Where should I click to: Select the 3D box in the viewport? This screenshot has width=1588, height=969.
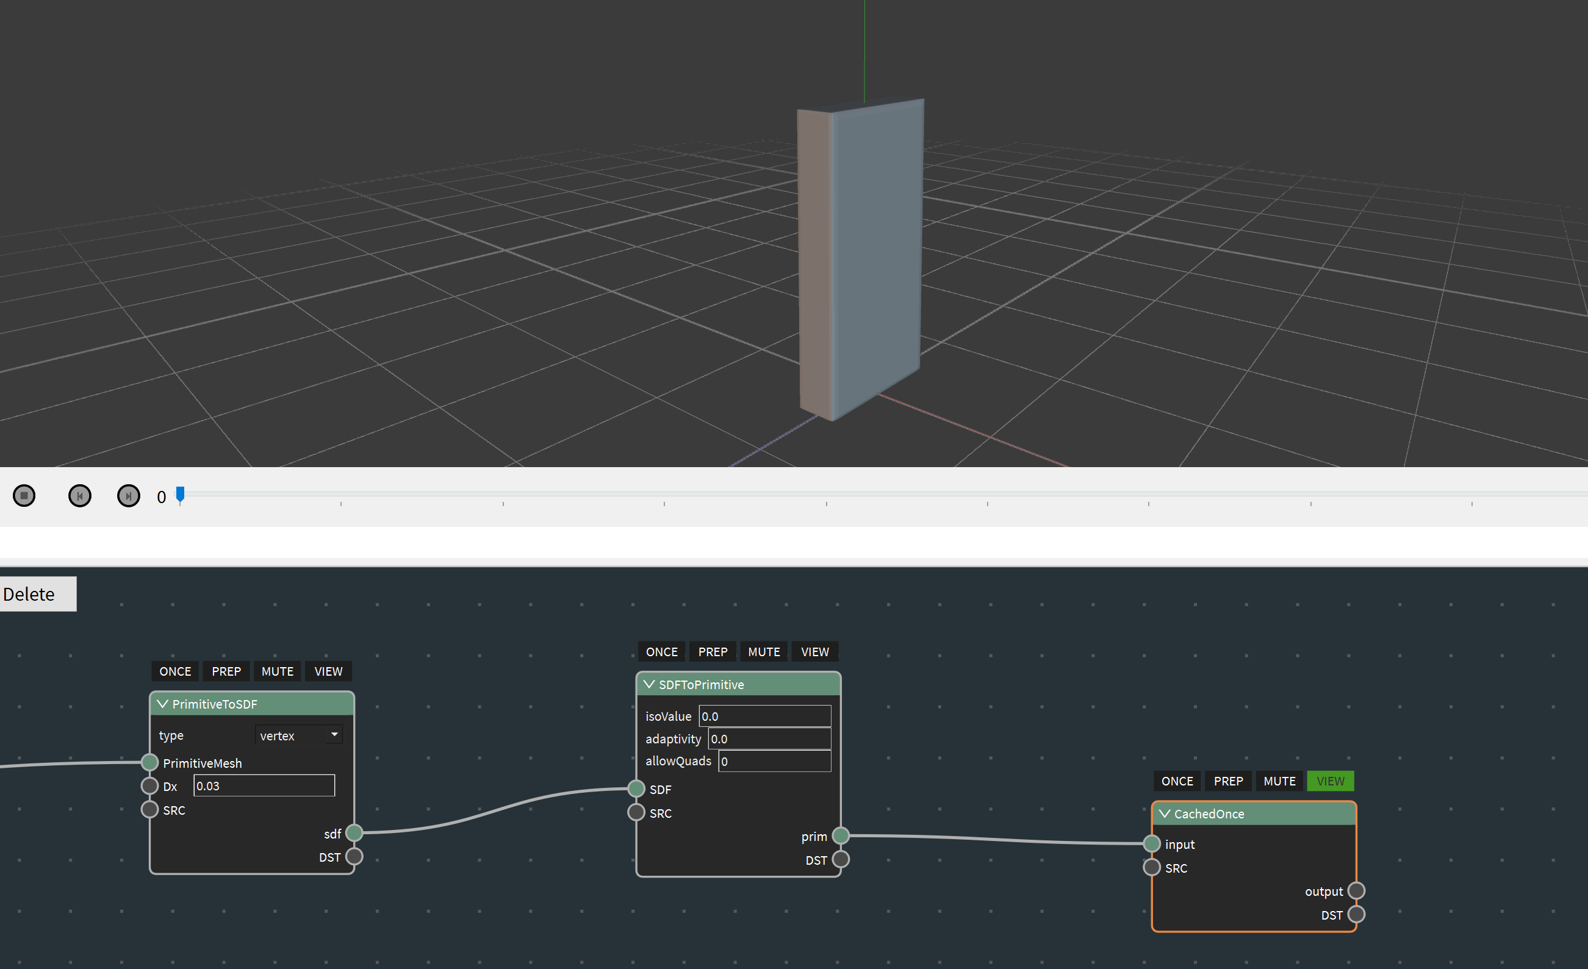click(861, 260)
